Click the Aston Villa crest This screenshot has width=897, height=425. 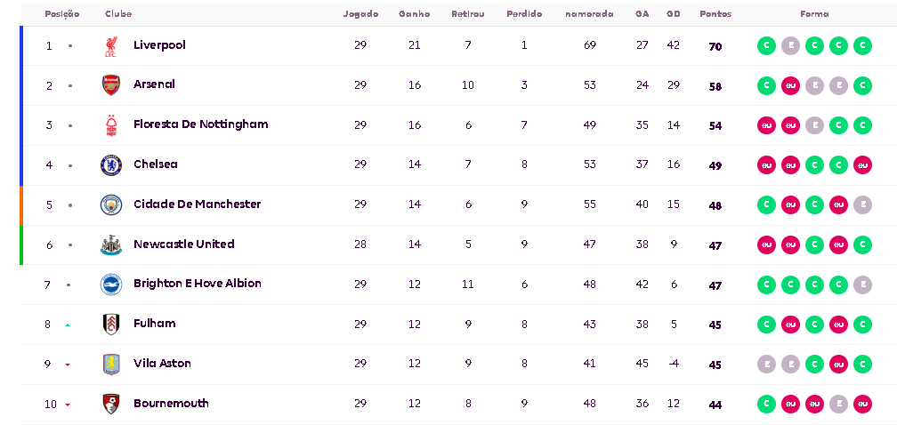coord(110,364)
